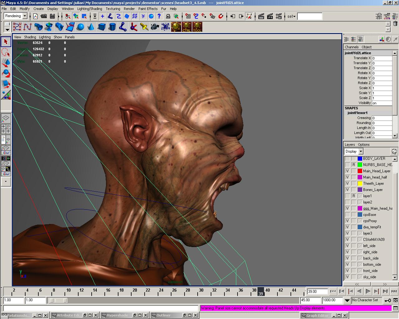This screenshot has height=319, width=399.
Task: Open the Render Globals icon
Action: coord(279,16)
